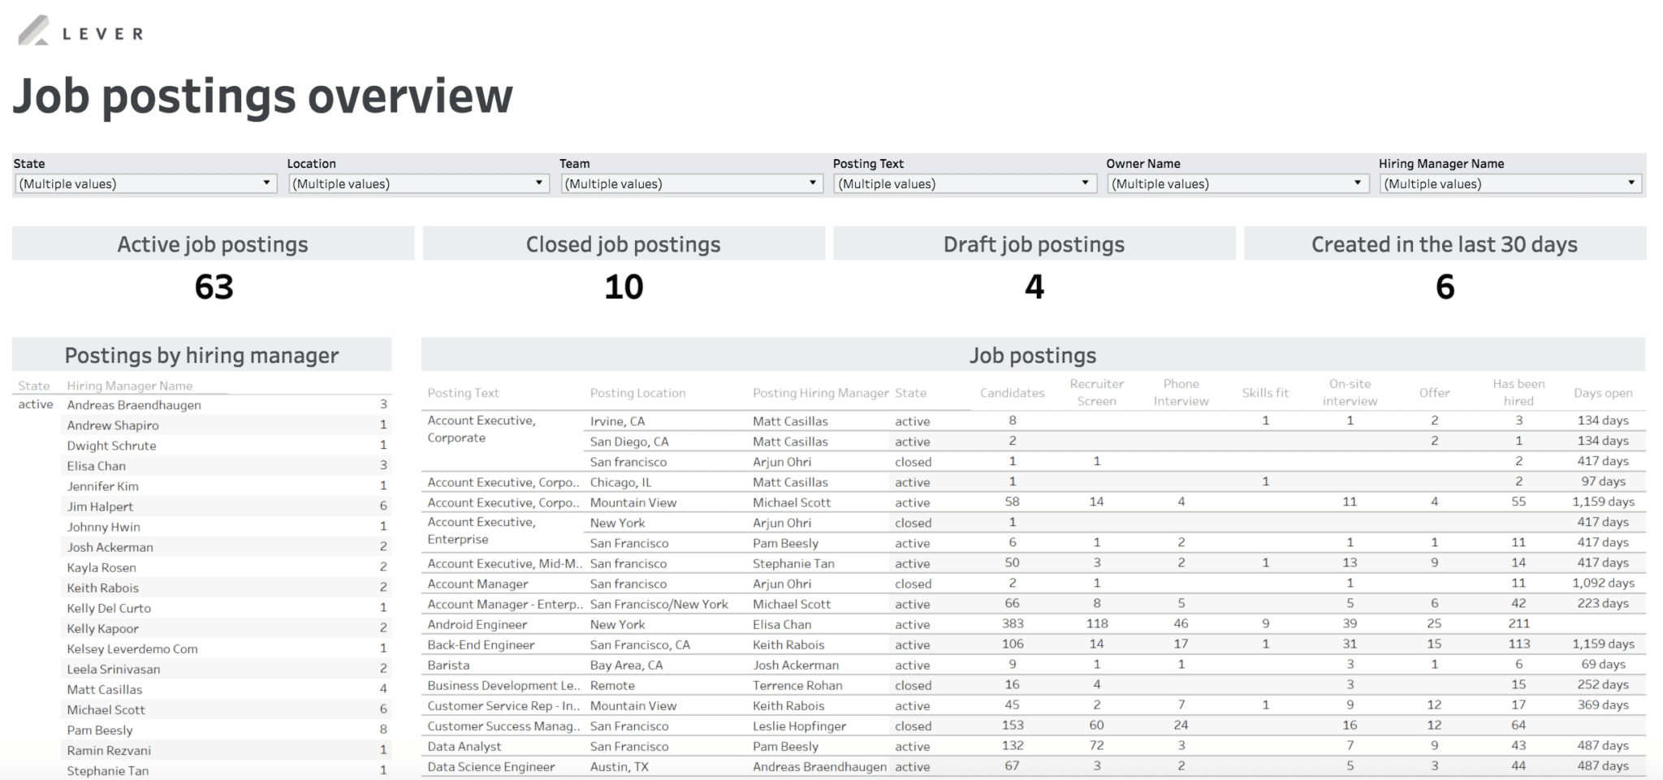The width and height of the screenshot is (1663, 780).
Task: Click the Posting Location column header
Action: [637, 393]
